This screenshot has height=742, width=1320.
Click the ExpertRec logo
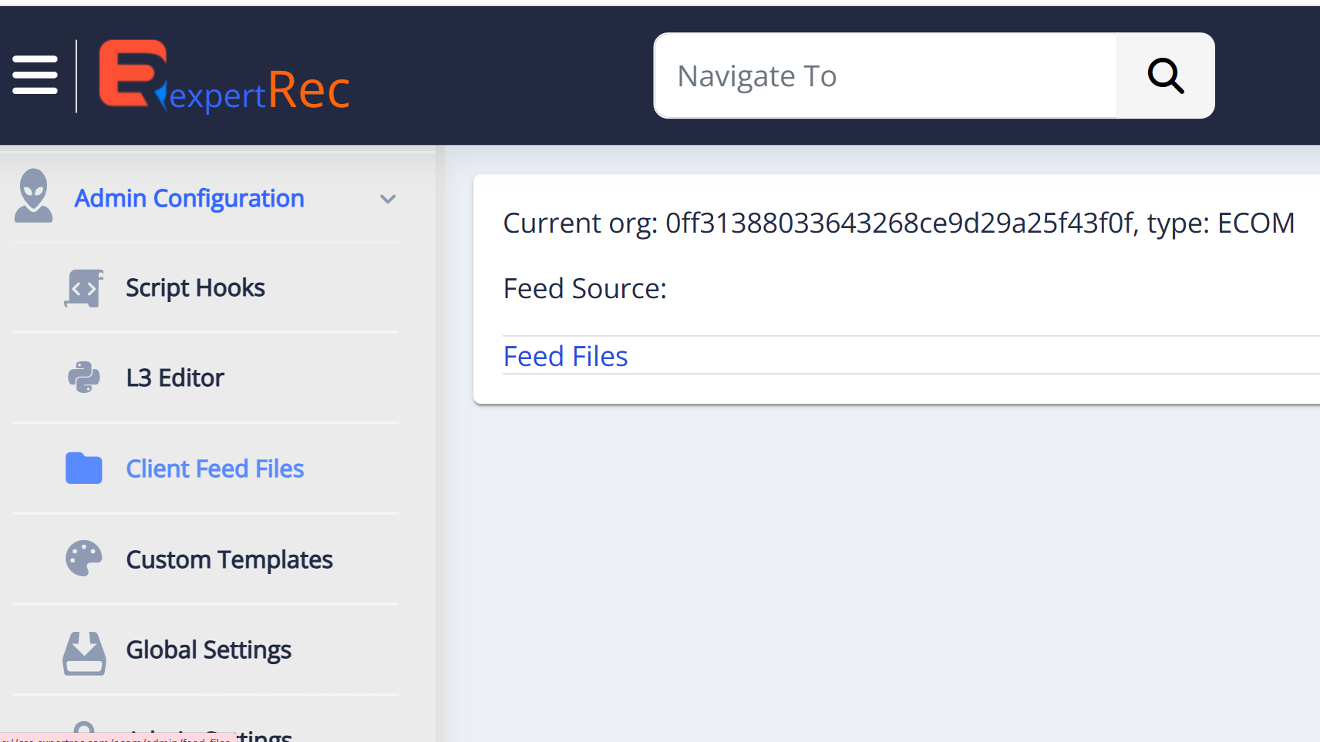point(224,77)
